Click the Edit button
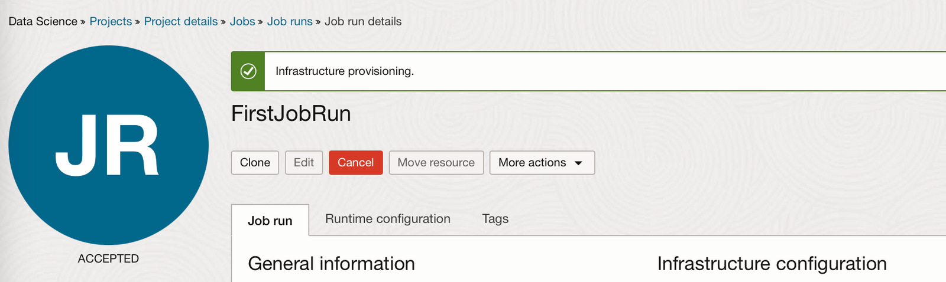This screenshot has height=282, width=946. coord(304,163)
